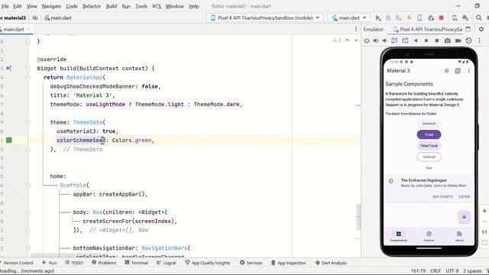
Task: Toggle Material version icon in app bar
Action: click(458, 71)
